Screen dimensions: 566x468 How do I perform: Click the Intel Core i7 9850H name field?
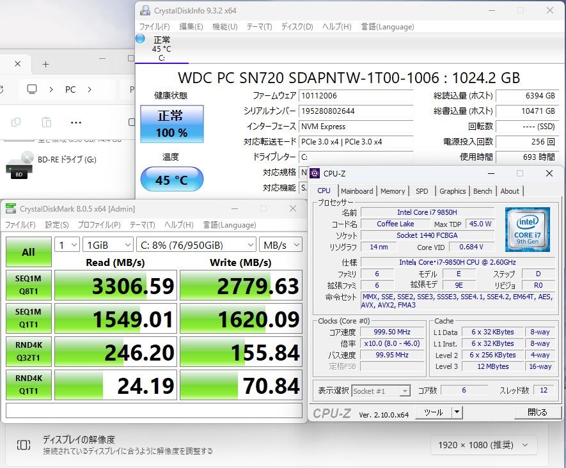click(427, 212)
